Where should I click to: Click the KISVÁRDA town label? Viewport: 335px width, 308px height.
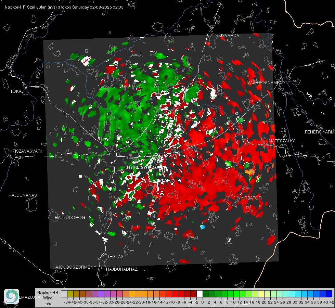229,36
